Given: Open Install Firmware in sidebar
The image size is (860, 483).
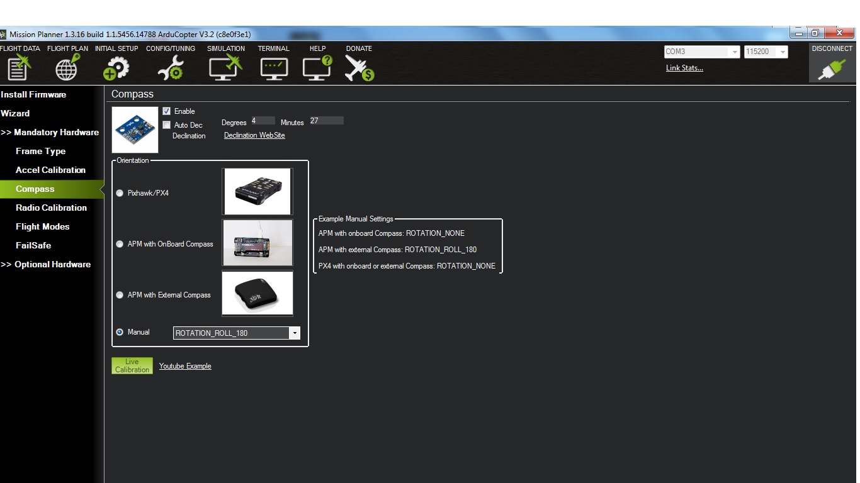Looking at the screenshot, I should point(33,94).
